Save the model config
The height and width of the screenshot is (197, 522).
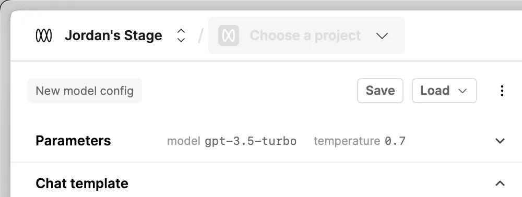[380, 91]
